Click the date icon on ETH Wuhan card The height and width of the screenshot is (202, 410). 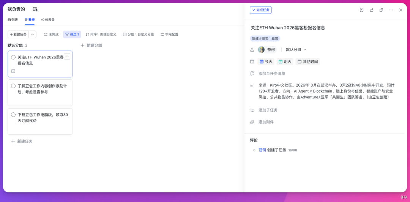(13, 71)
